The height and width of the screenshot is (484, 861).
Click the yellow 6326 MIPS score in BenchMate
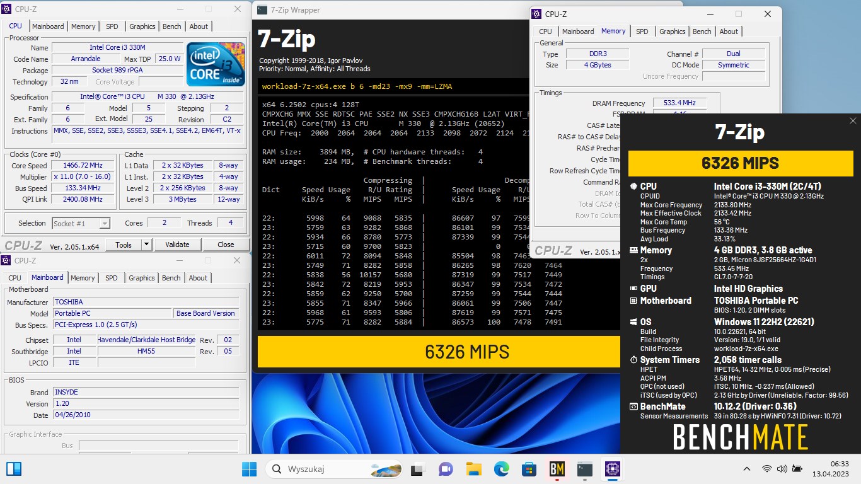[741, 163]
